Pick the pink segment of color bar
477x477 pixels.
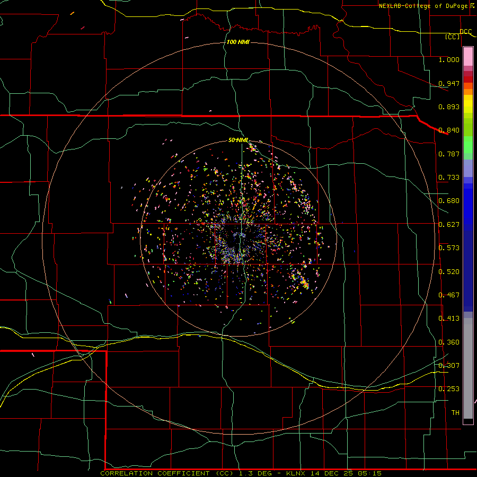(468, 57)
